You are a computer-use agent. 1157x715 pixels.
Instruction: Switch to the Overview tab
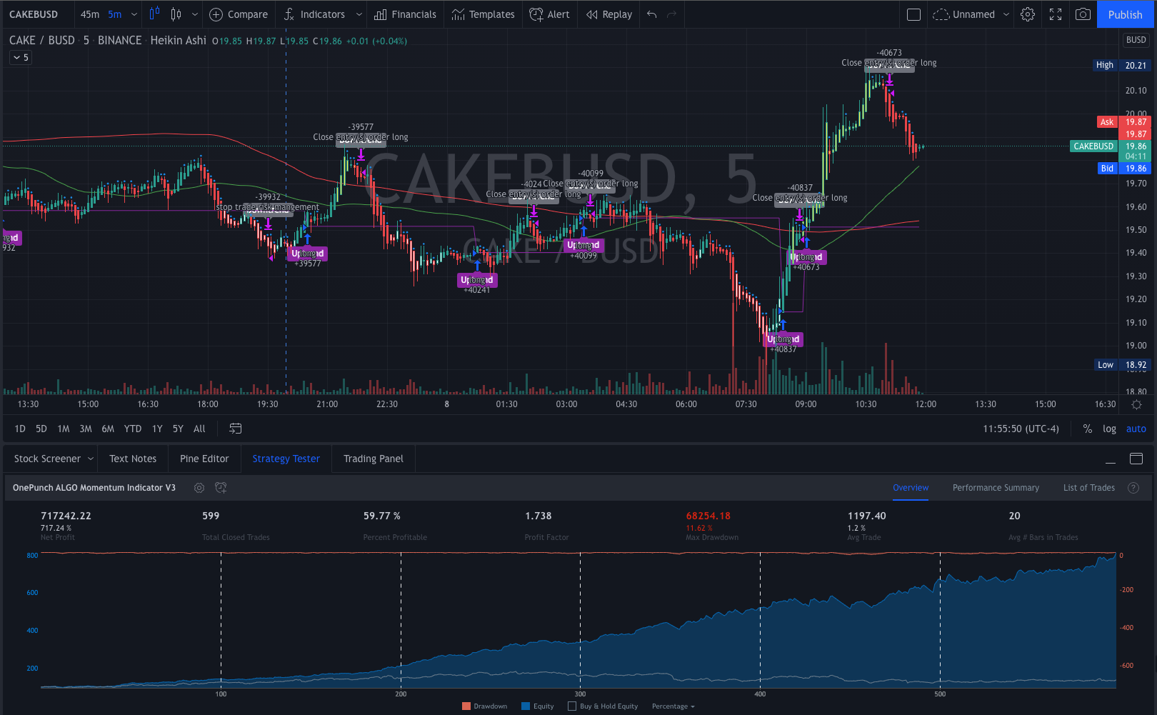pyautogui.click(x=911, y=488)
